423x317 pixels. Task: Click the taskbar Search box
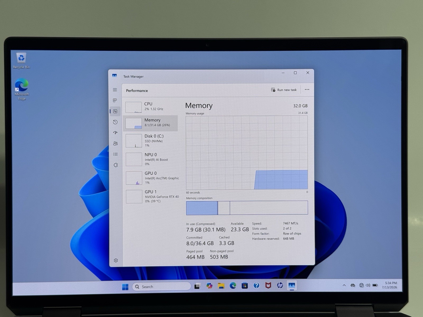(x=161, y=287)
